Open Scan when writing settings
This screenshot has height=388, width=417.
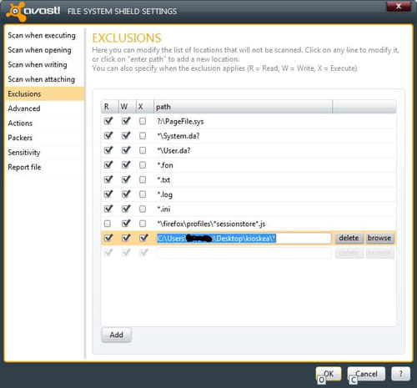click(x=38, y=64)
